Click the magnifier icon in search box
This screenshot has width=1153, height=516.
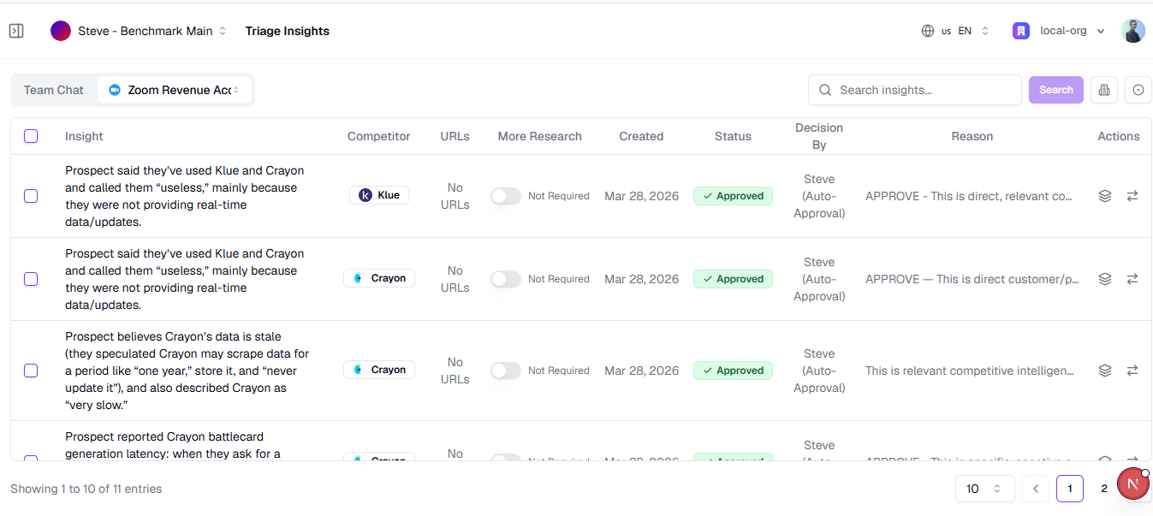(x=825, y=90)
